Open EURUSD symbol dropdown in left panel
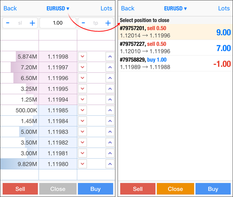Viewport: 233px width, 197px height. [x=58, y=8]
